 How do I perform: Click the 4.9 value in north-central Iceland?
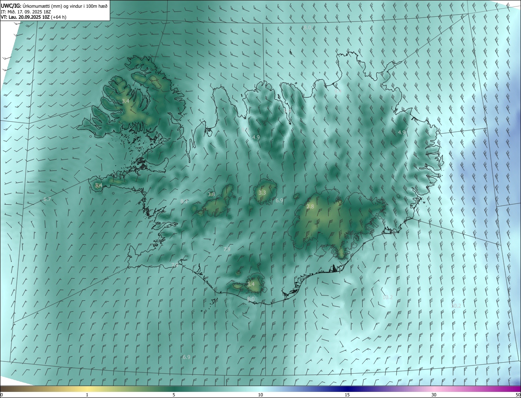click(256, 137)
